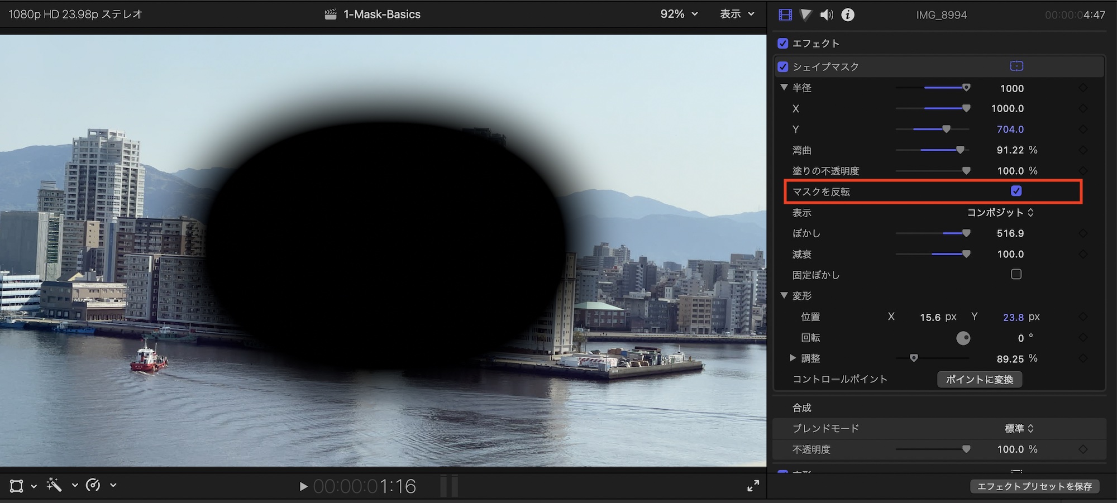Open the viewer 表示 menu in top bar
Screen dimensions: 1117x503
point(737,14)
